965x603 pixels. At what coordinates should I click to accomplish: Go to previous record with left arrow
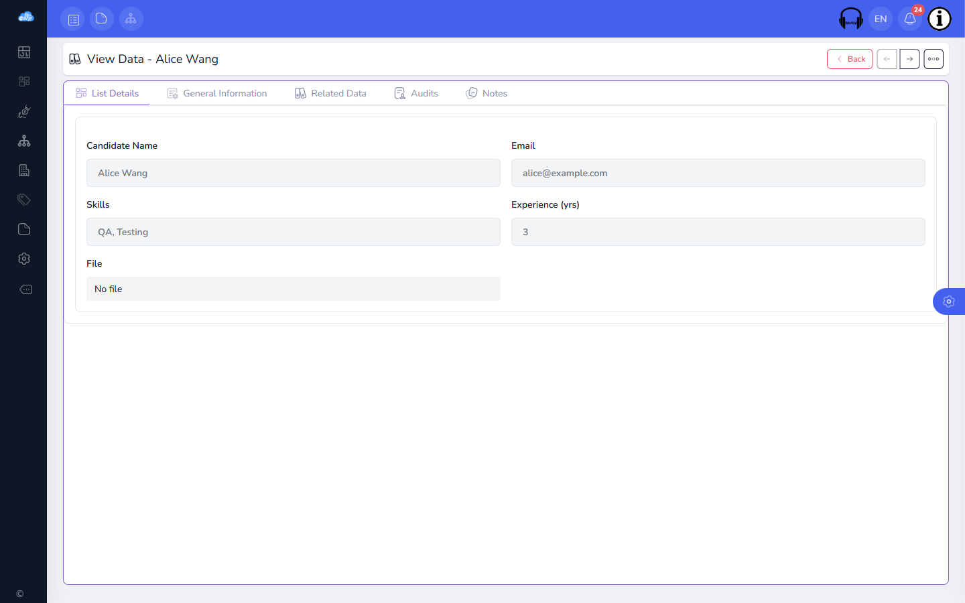[x=887, y=59]
